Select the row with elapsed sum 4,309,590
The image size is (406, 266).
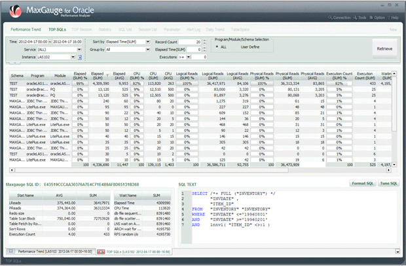200,84
